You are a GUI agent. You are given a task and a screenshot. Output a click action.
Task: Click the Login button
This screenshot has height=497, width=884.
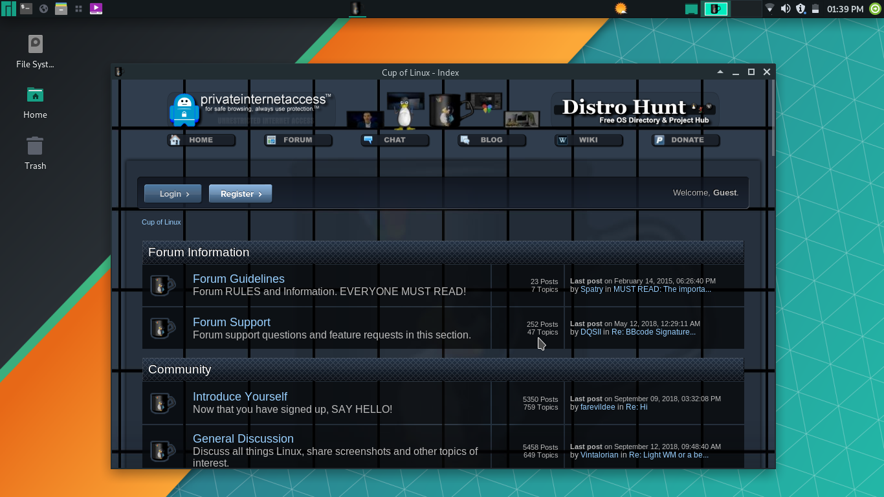pyautogui.click(x=173, y=193)
